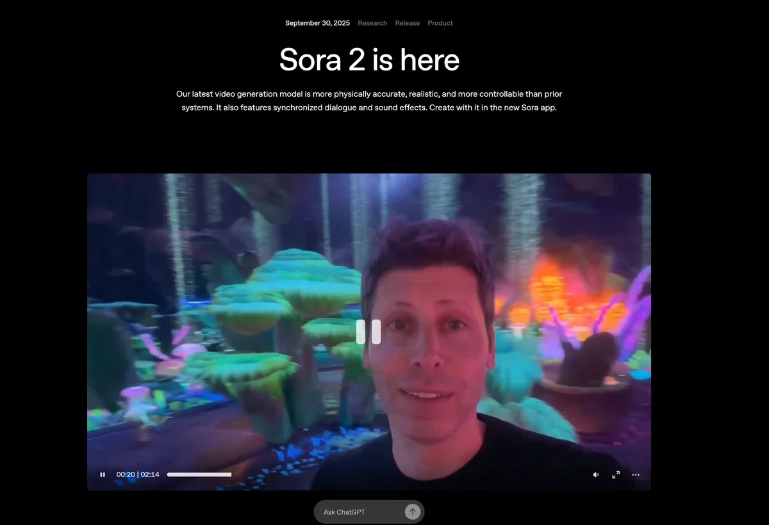This screenshot has height=525, width=769.
Task: Click the Research category tag
Action: (x=372, y=23)
